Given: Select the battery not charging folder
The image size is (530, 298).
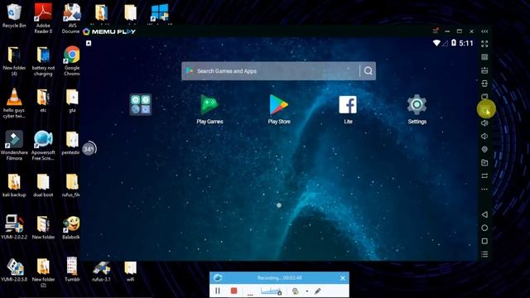Looking at the screenshot, I should pyautogui.click(x=43, y=60).
